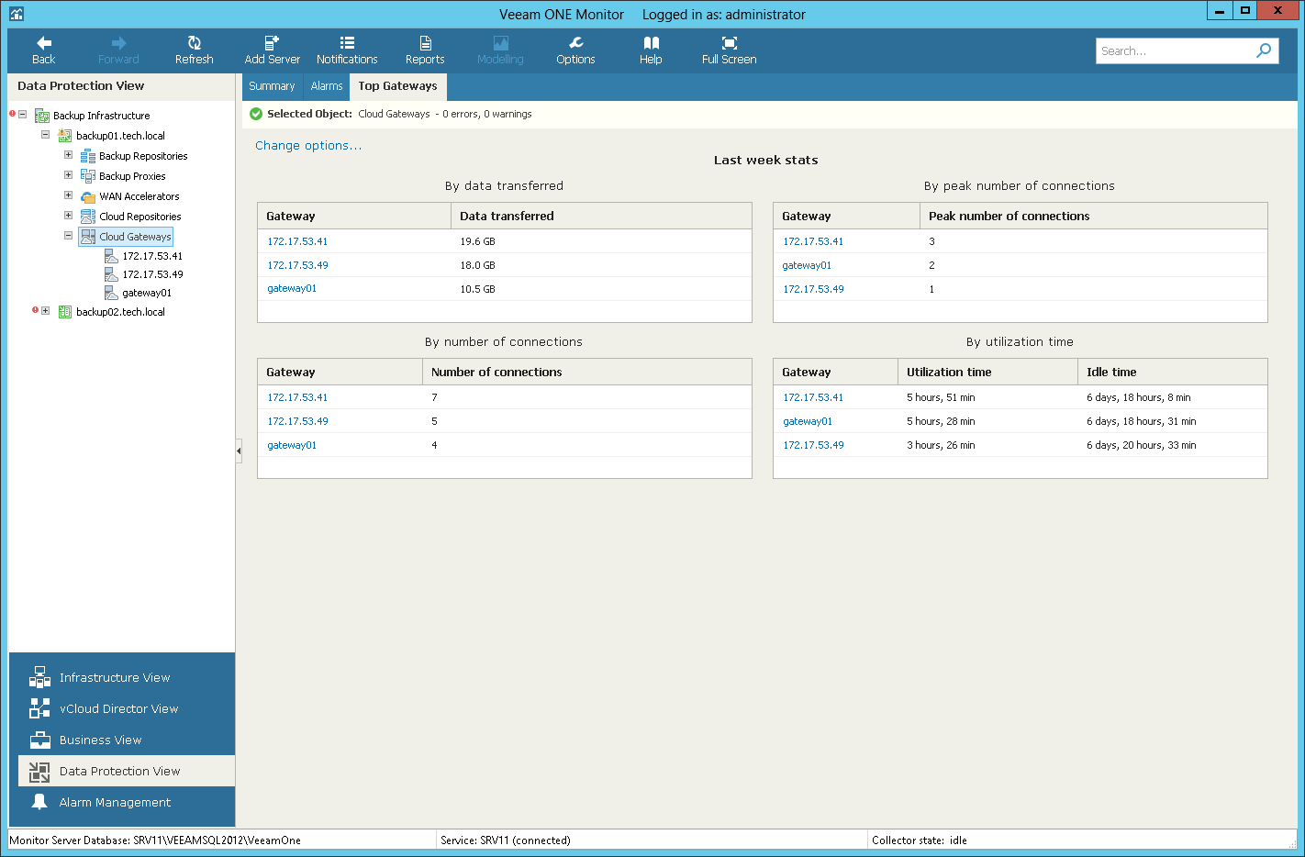Collapse the Backup Infrastructure tree node
The width and height of the screenshot is (1305, 857).
[23, 115]
